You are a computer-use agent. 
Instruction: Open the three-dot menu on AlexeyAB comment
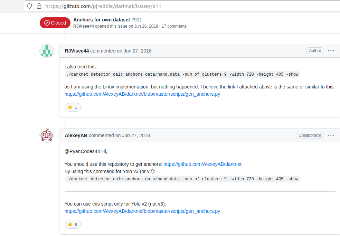tap(331, 135)
